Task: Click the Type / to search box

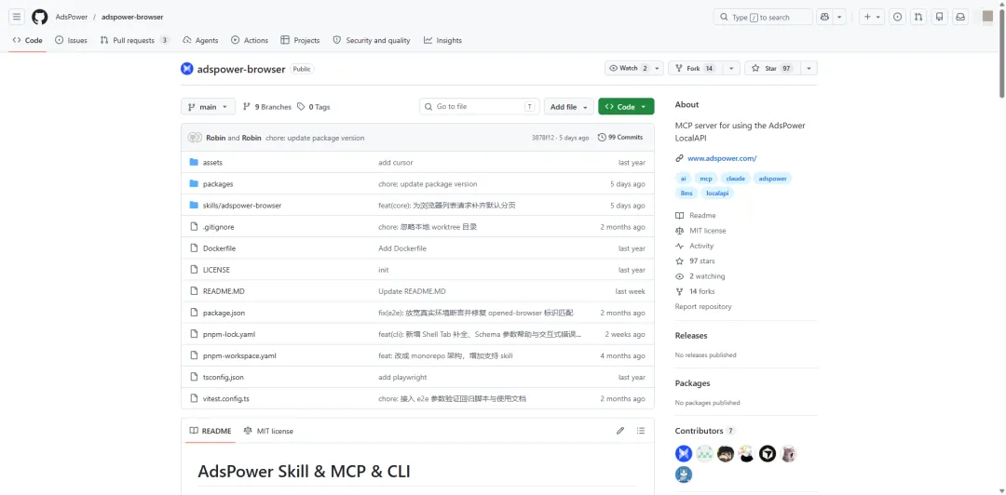Action: pyautogui.click(x=763, y=17)
